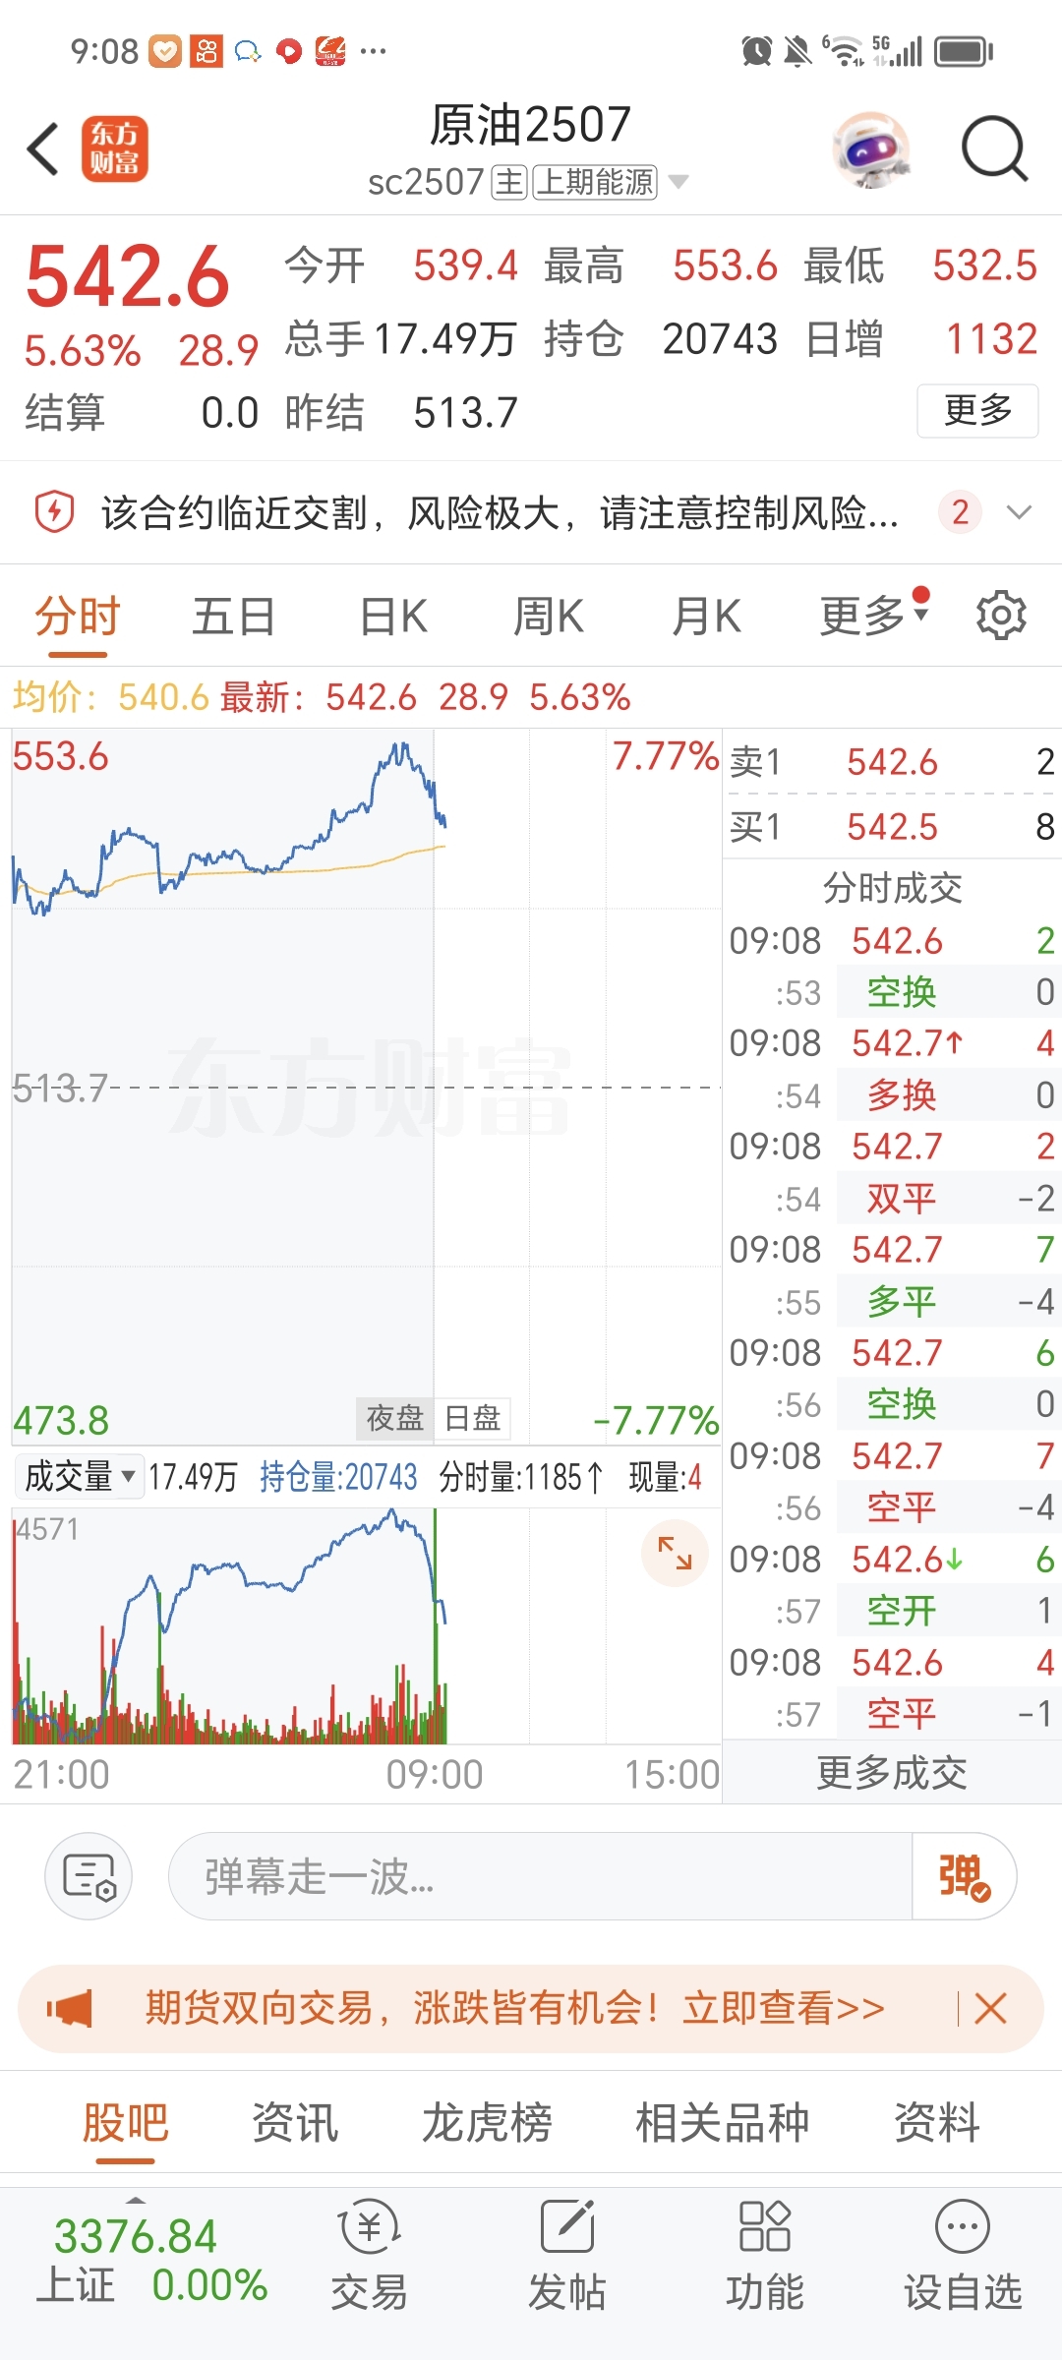The width and height of the screenshot is (1062, 2360).
Task: Open the search magnifier icon
Action: 994,149
